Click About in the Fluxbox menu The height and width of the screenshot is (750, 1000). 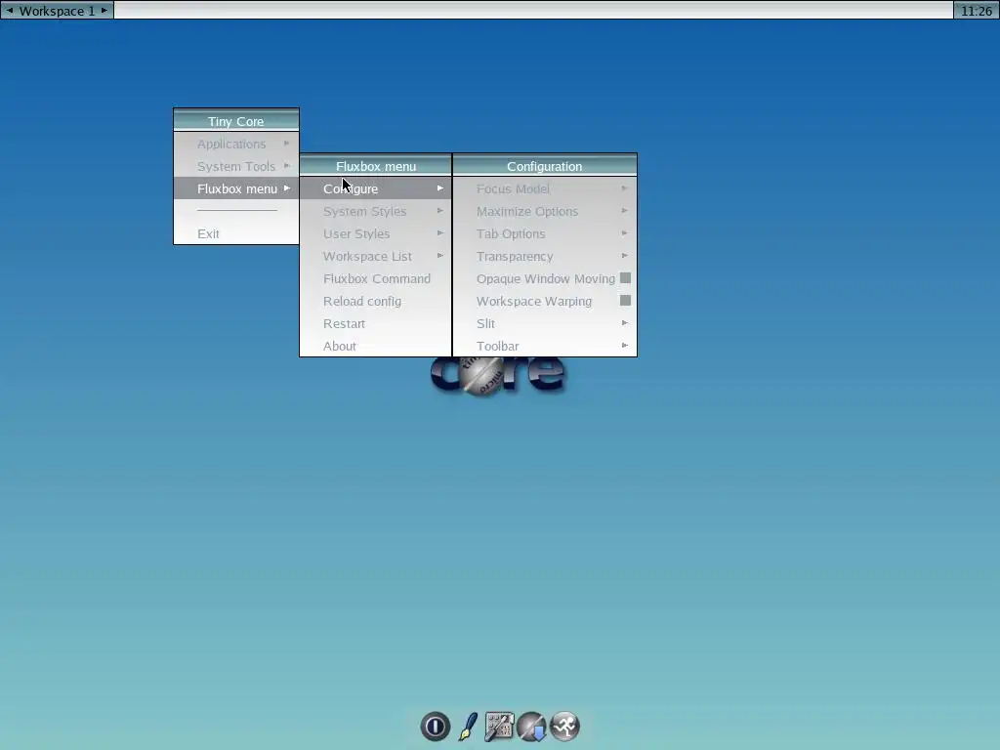click(x=376, y=346)
